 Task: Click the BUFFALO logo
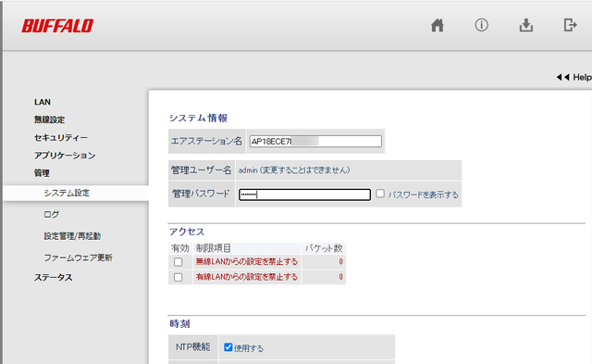(x=57, y=26)
